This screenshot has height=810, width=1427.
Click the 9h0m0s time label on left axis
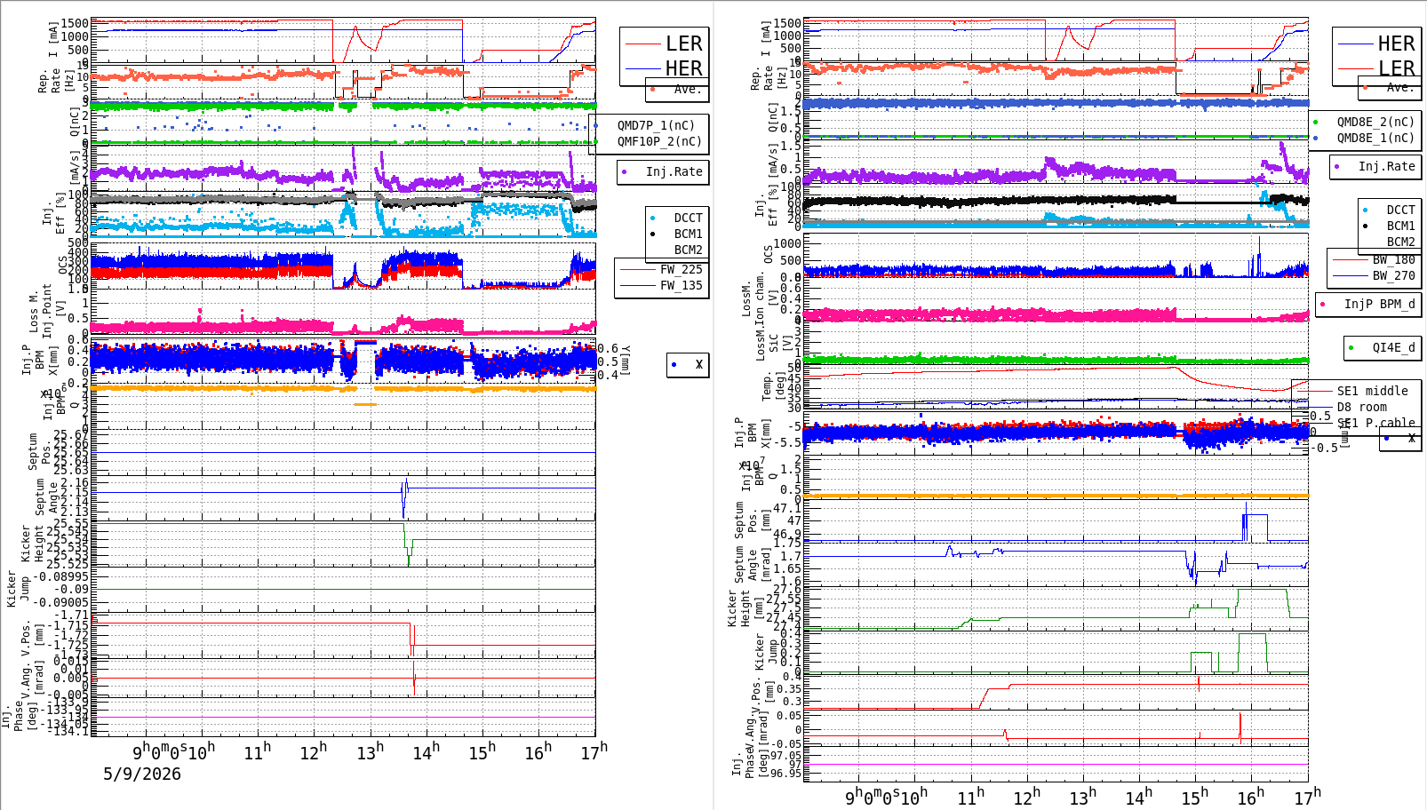tap(161, 751)
